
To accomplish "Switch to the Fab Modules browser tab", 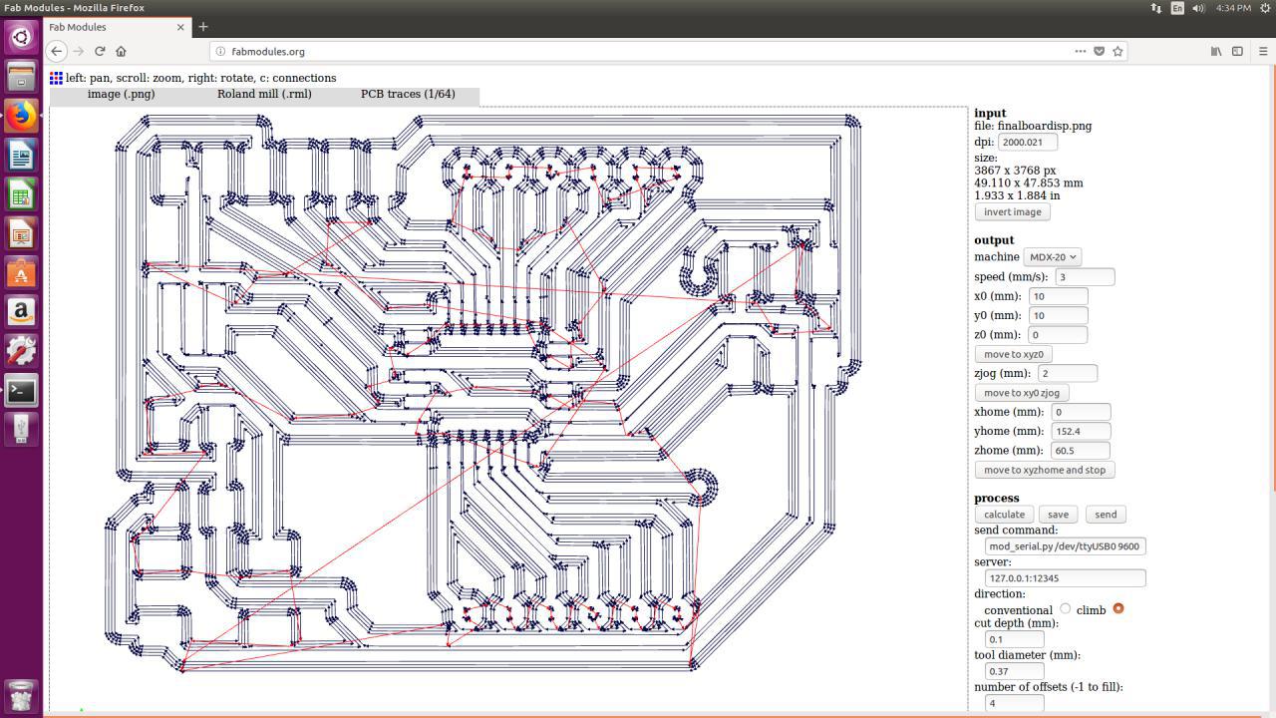I will pos(117,27).
